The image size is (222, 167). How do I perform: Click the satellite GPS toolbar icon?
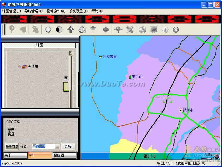[130, 30]
